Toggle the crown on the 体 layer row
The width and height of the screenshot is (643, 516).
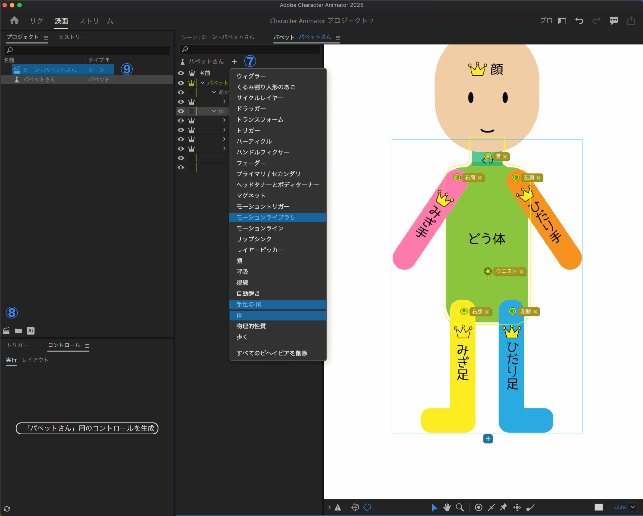[x=191, y=111]
